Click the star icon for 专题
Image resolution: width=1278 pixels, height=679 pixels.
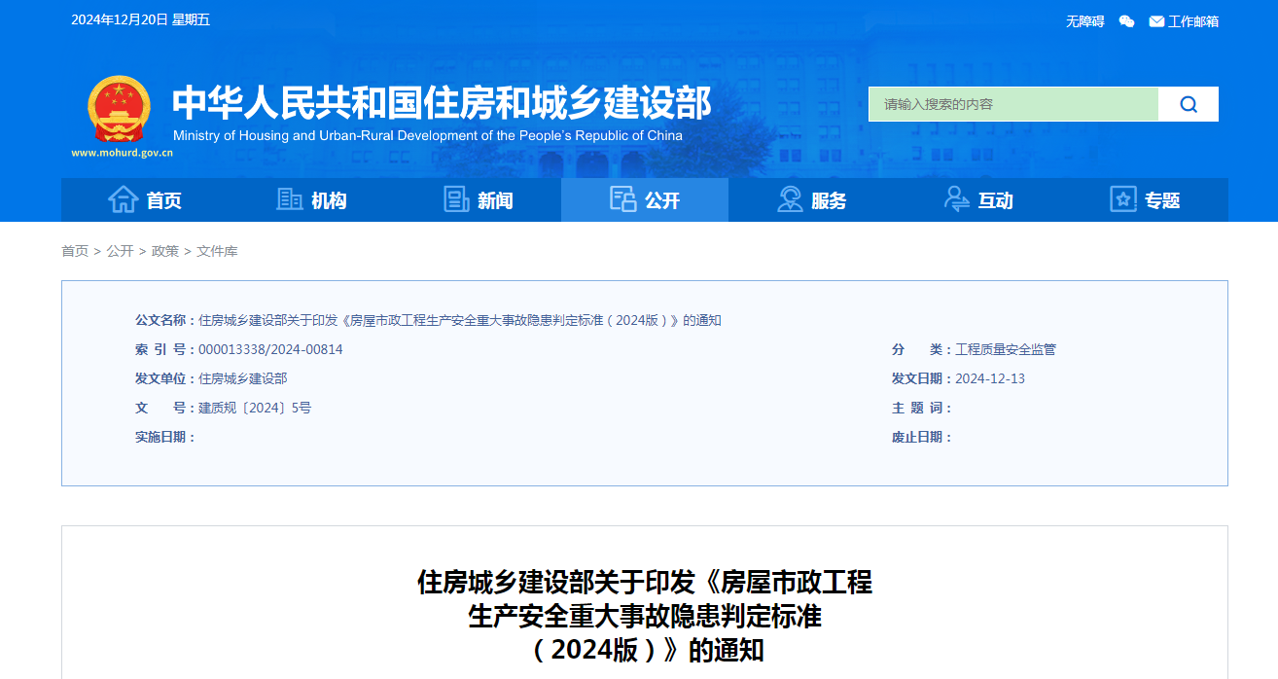(1123, 199)
